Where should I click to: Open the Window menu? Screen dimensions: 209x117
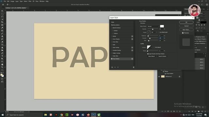(42, 1)
